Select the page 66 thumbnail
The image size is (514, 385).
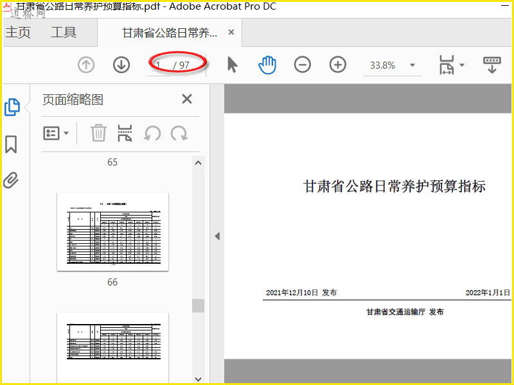click(113, 232)
